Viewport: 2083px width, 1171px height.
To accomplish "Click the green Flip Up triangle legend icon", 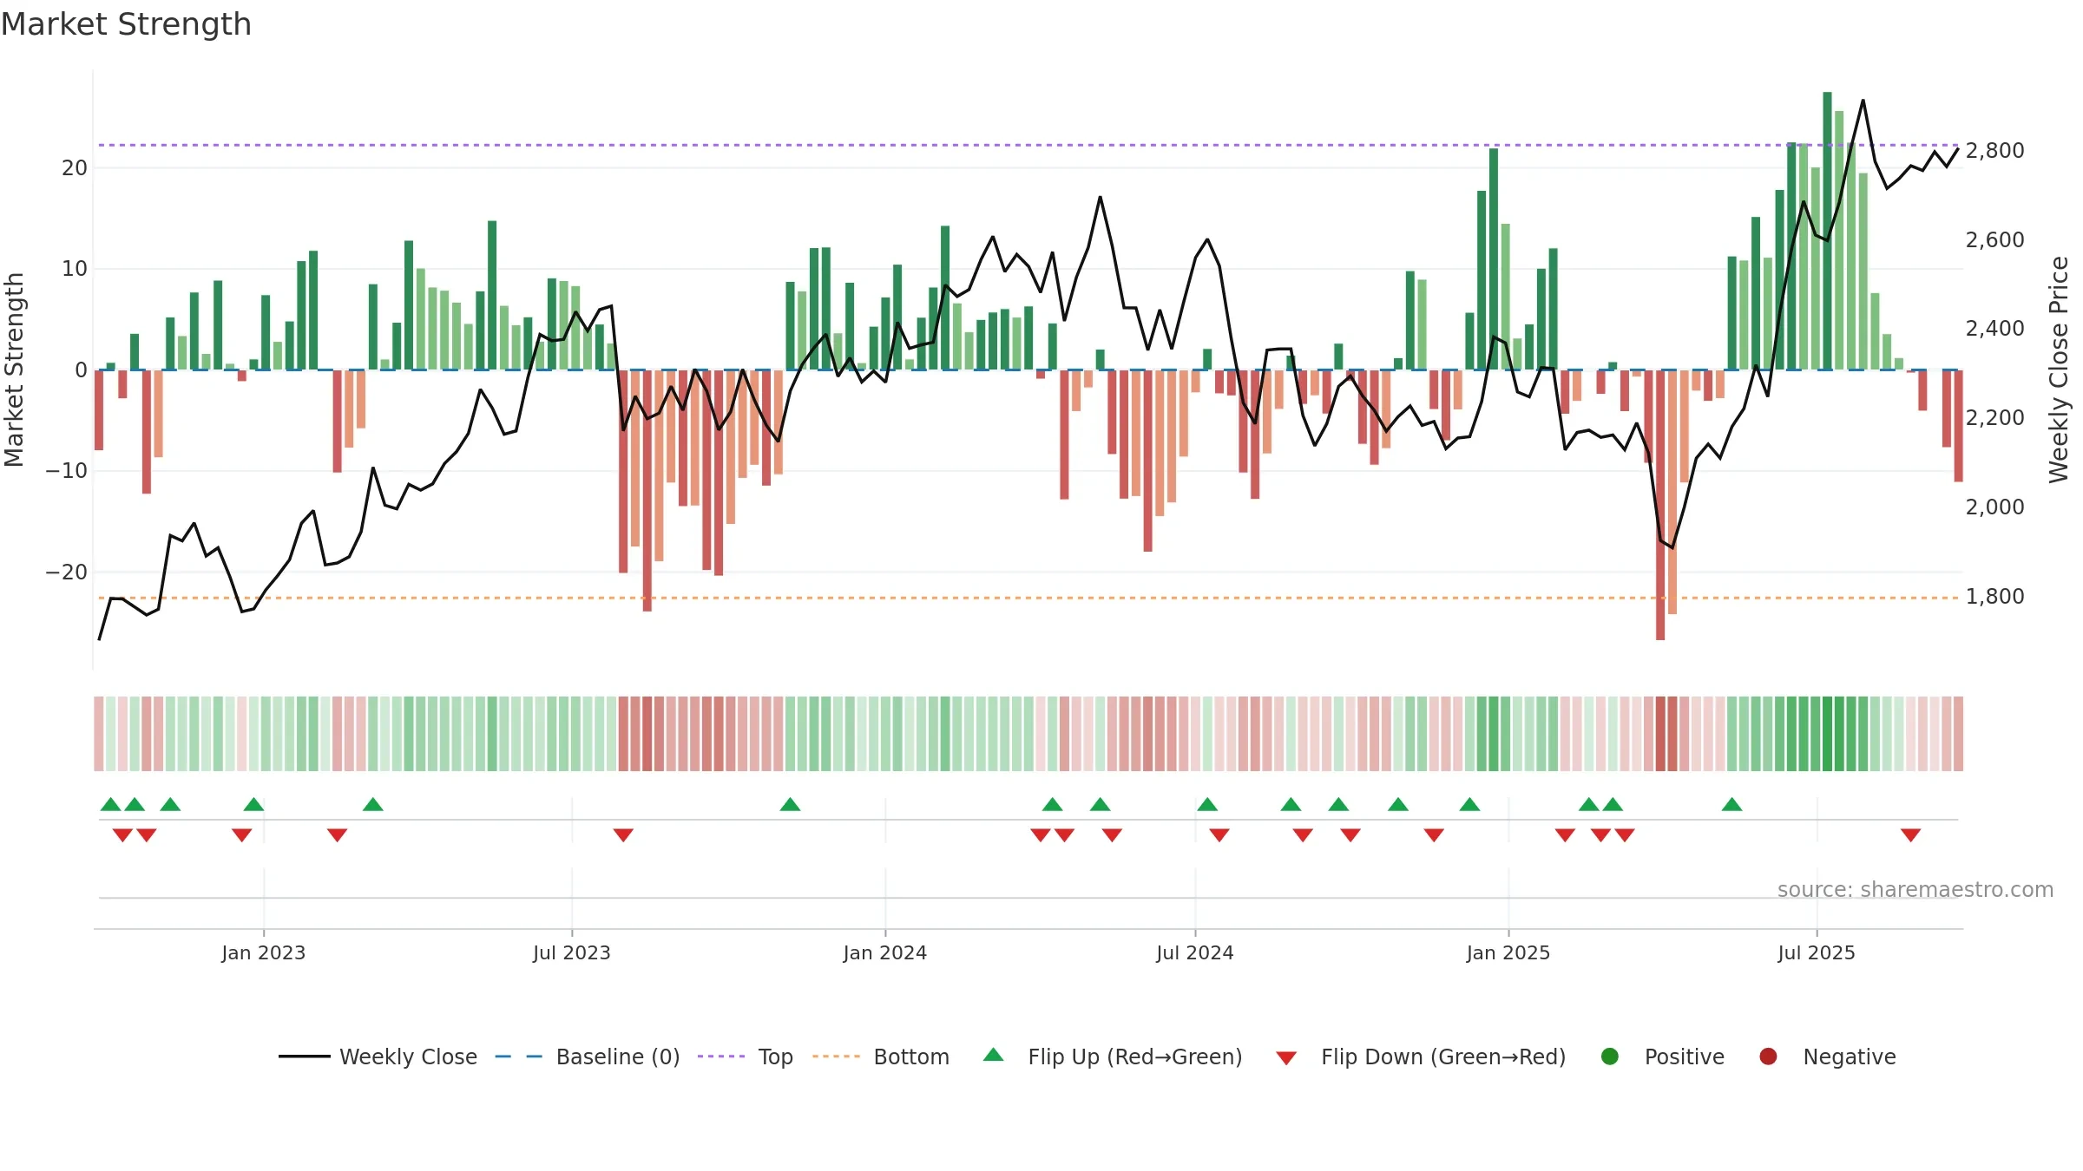I will point(994,1055).
